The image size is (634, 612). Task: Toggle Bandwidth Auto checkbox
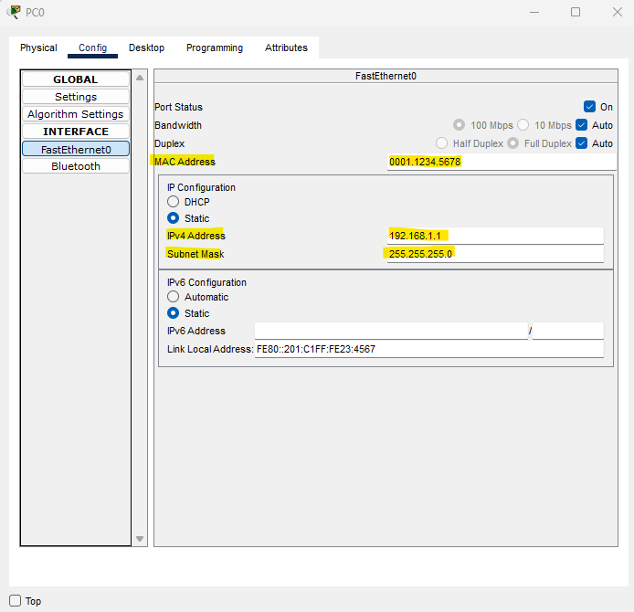pos(581,125)
